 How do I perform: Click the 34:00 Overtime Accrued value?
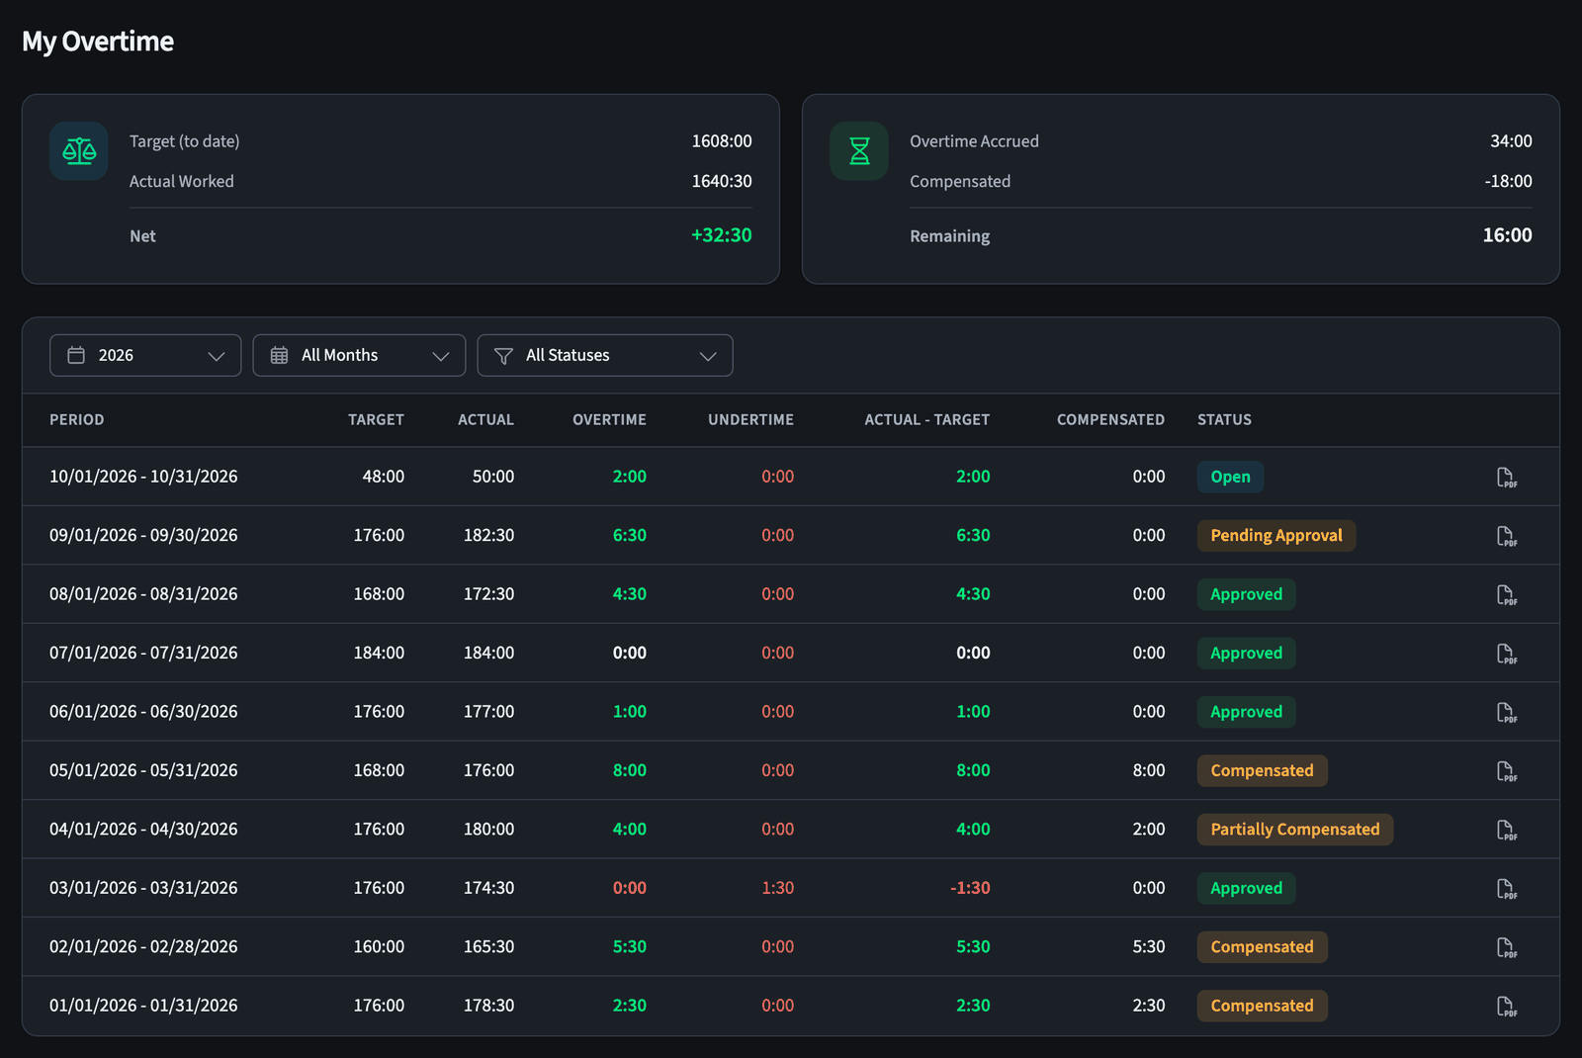click(1511, 141)
